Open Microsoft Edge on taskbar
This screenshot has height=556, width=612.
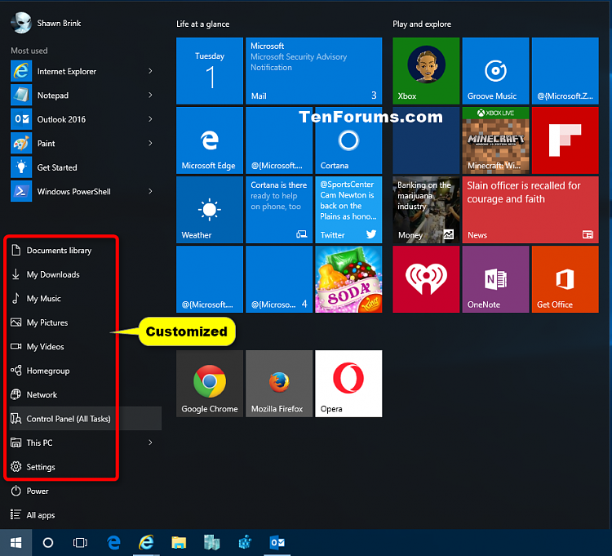point(113,543)
